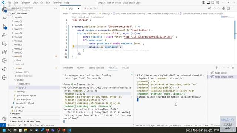Open the File menu
The height and width of the screenshot is (133, 237).
click(x=9, y=3)
